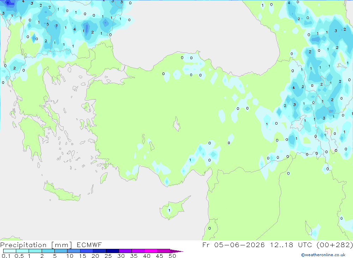
Task: Click the "ECMWF" model label
Action: (89, 245)
